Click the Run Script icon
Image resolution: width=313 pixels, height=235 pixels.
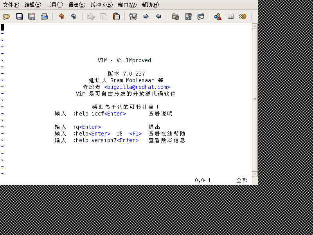pos(201,16)
